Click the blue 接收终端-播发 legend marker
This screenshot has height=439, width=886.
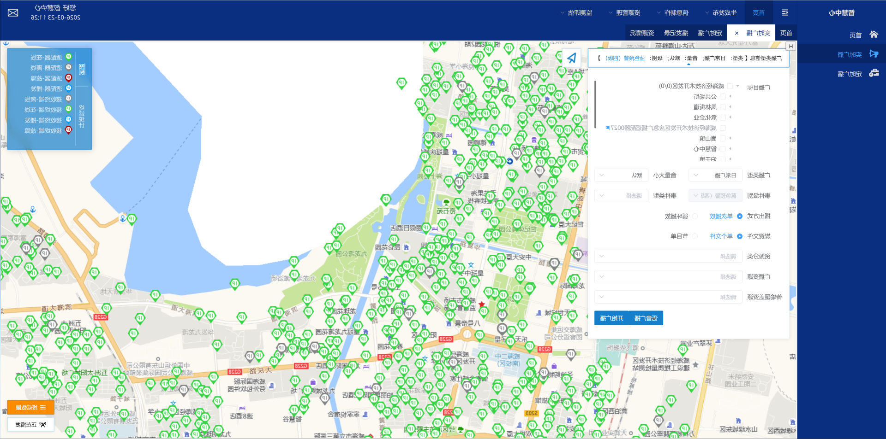point(68,120)
